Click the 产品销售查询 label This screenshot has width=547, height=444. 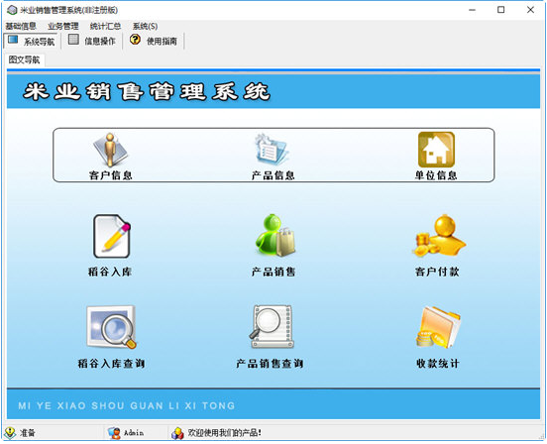[270, 364]
